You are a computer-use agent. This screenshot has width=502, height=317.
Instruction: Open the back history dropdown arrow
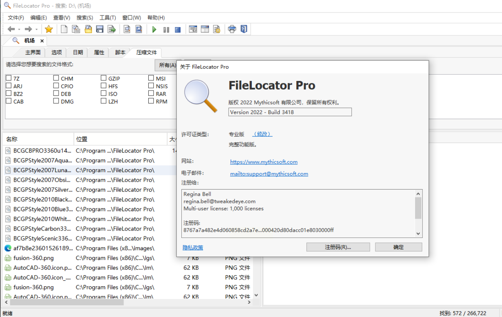pyautogui.click(x=19, y=29)
